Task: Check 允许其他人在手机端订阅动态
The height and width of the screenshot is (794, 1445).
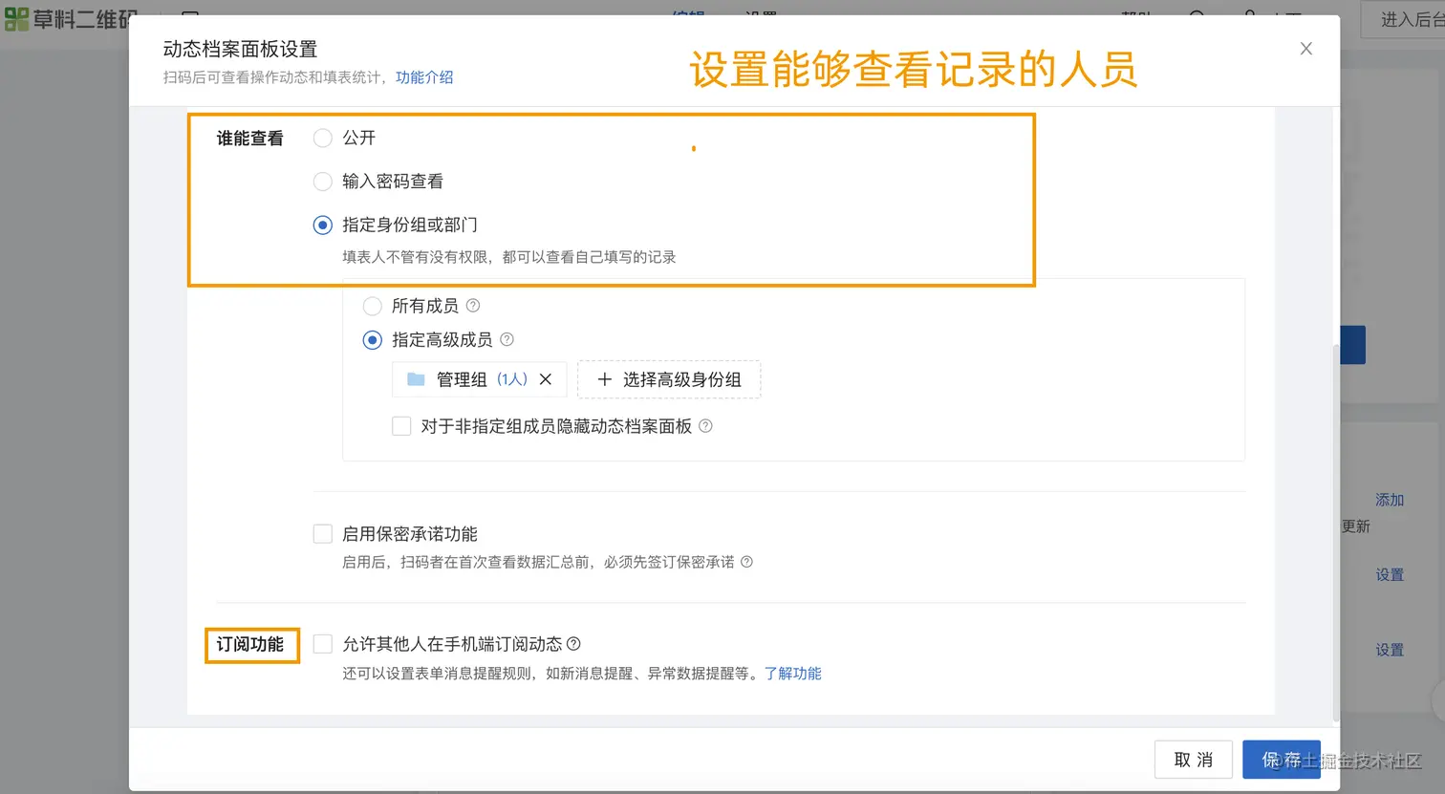Action: [x=323, y=644]
